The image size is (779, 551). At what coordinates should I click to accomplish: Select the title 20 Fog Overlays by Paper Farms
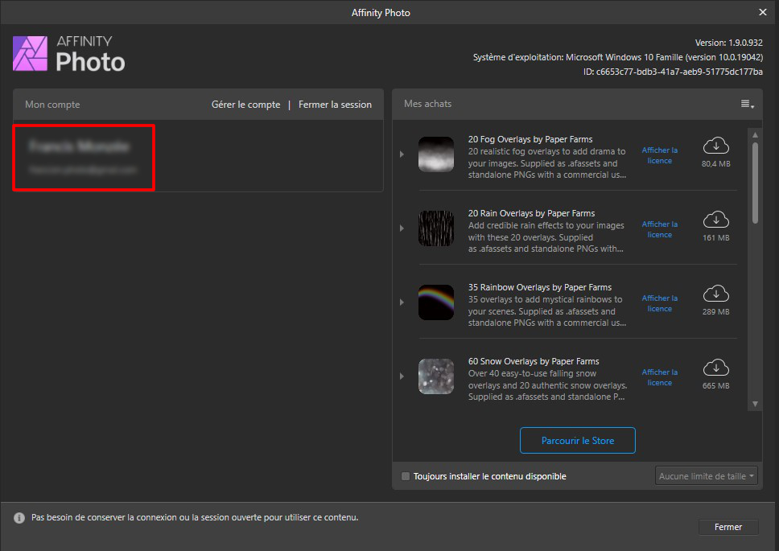pos(530,139)
